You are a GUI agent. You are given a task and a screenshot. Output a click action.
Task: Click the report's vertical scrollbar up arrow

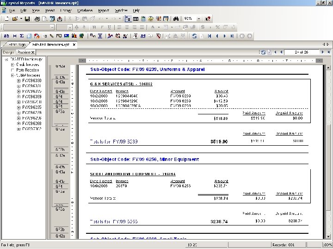coord(328,68)
